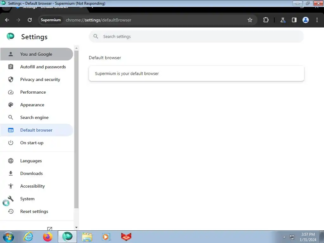Launch Firefox from taskbar

tap(48, 237)
